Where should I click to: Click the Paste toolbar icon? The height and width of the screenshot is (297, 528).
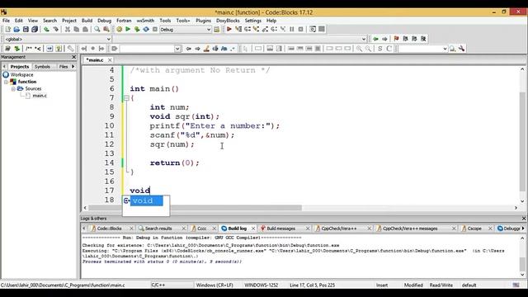pyautogui.click(x=85, y=30)
